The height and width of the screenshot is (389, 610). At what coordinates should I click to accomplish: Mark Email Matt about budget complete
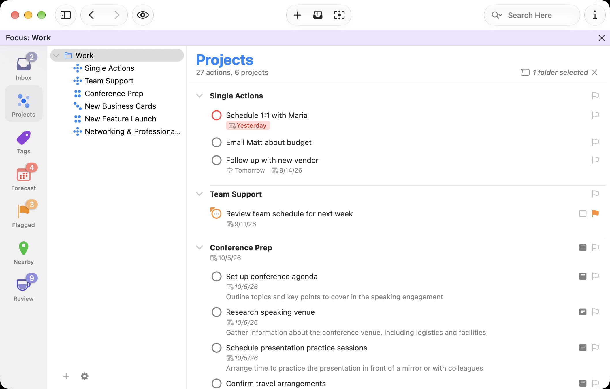216,142
